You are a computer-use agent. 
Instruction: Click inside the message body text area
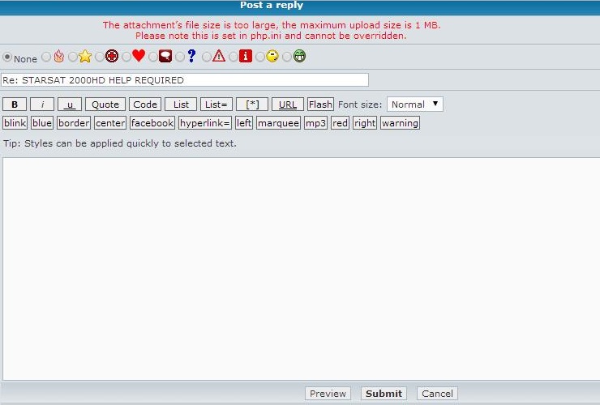click(x=300, y=267)
